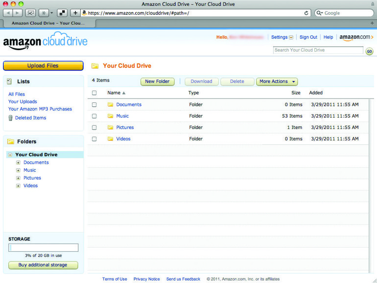Open the More Actions dropdown
The image size is (377, 283).
tap(277, 81)
